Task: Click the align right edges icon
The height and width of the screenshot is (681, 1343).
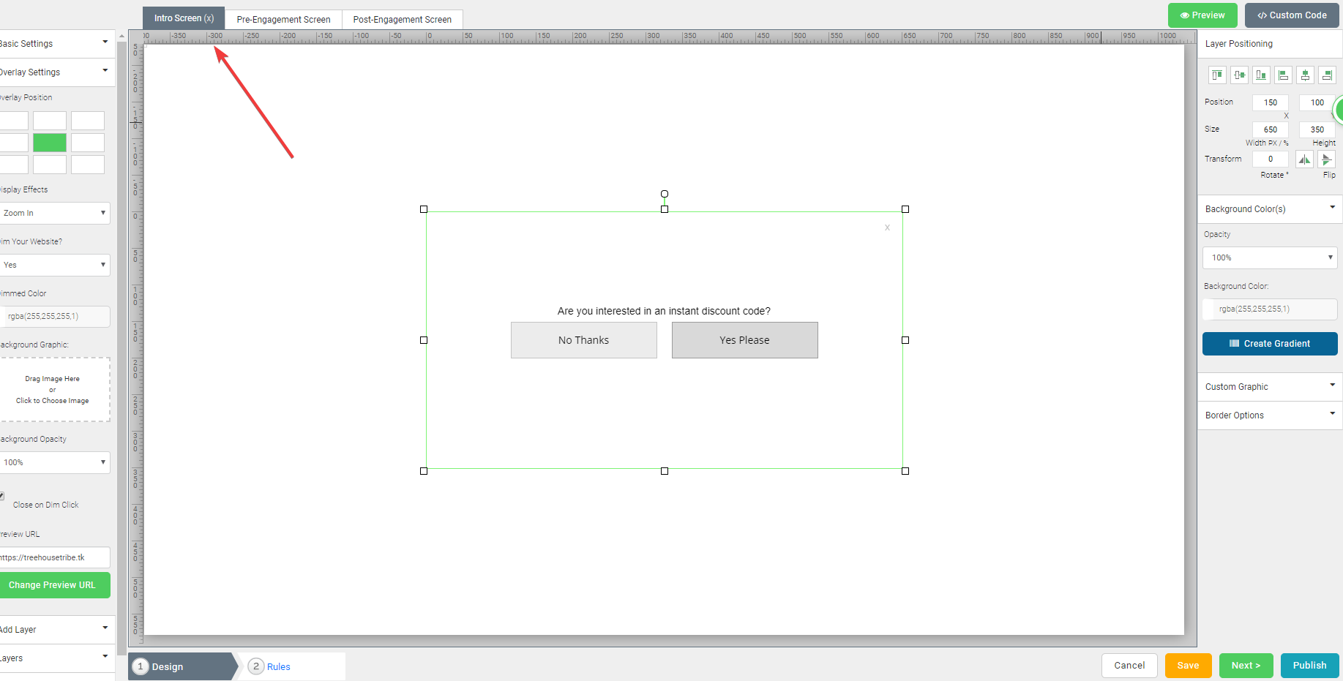Action: [x=1327, y=75]
